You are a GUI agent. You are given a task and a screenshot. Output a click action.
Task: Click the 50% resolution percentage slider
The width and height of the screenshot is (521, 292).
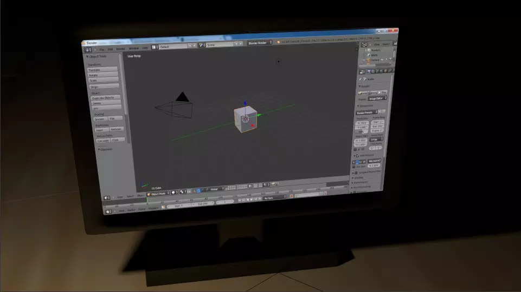(x=361, y=131)
